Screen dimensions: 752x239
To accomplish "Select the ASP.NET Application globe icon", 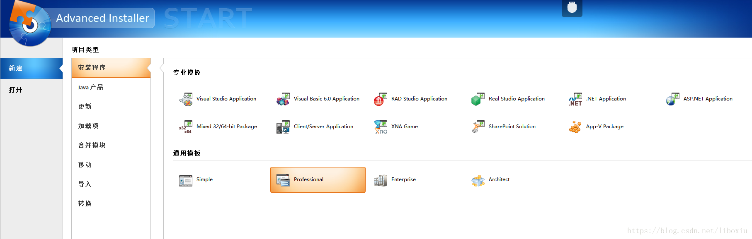I will pos(673,99).
